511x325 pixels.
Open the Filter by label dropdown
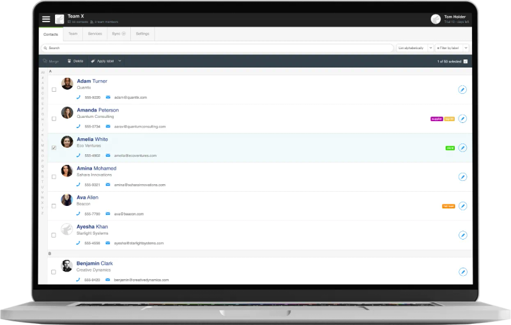452,48
